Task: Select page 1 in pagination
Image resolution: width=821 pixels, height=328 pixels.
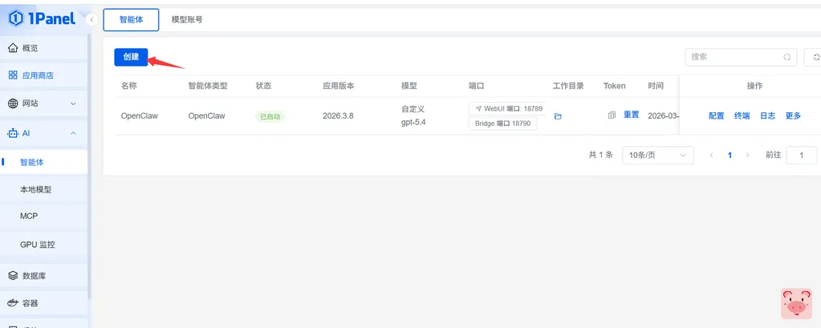Action: coord(730,155)
